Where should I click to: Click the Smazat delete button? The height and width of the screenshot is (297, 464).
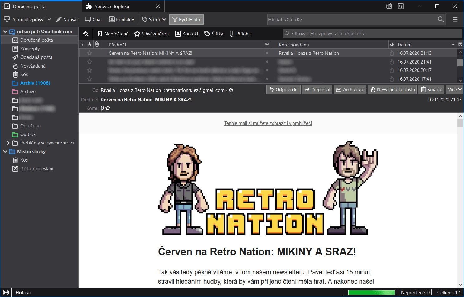(x=432, y=90)
